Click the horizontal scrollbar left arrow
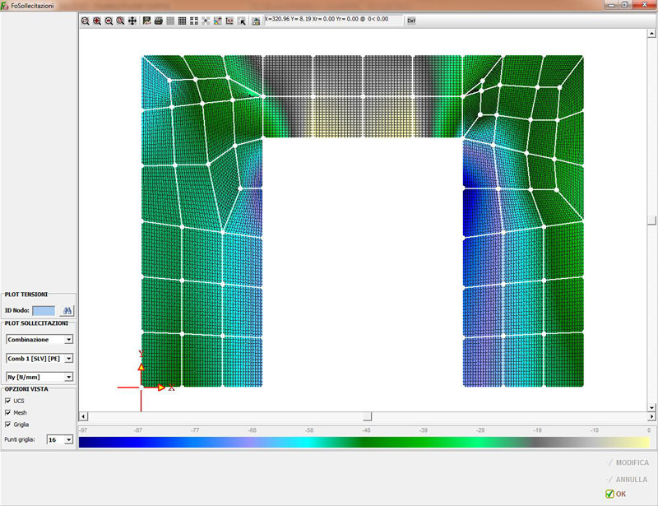 pos(83,416)
